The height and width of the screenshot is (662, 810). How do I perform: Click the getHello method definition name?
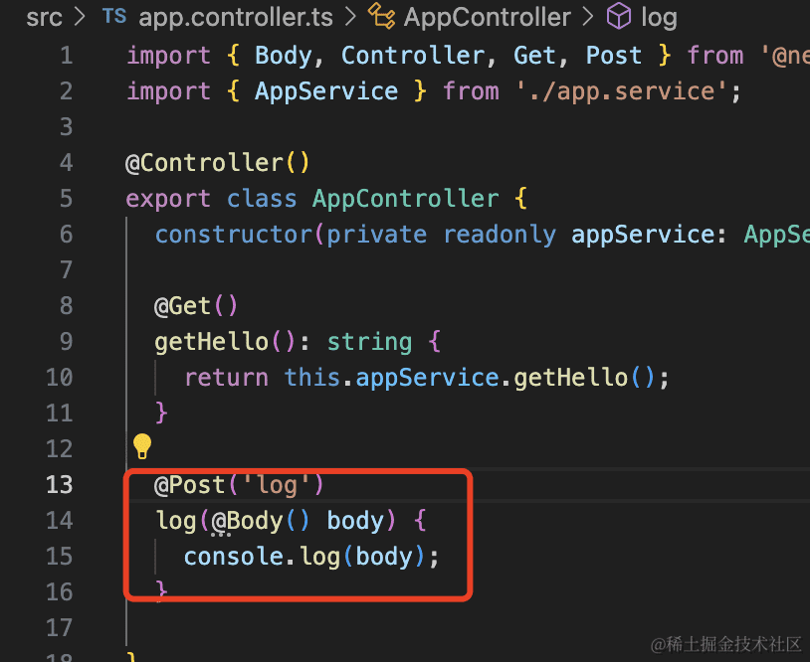pos(211,342)
